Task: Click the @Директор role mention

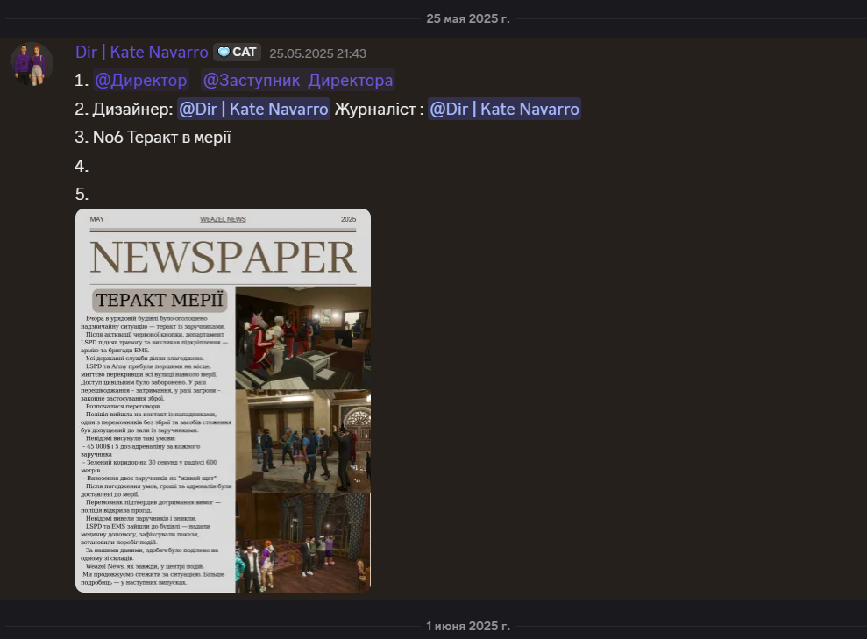Action: pos(141,80)
